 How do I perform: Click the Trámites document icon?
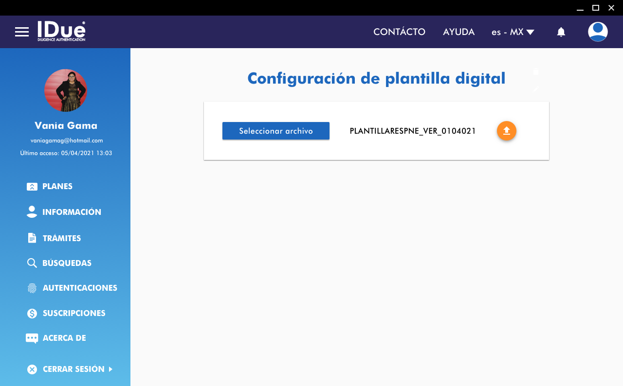32,238
